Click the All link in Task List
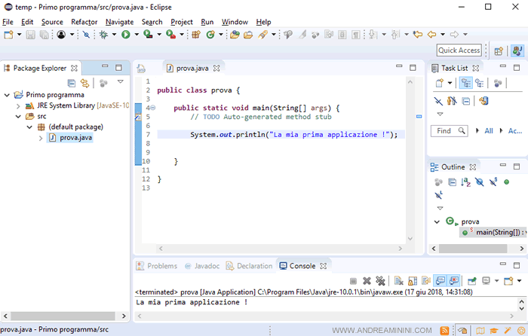528x336 pixels. pos(488,131)
